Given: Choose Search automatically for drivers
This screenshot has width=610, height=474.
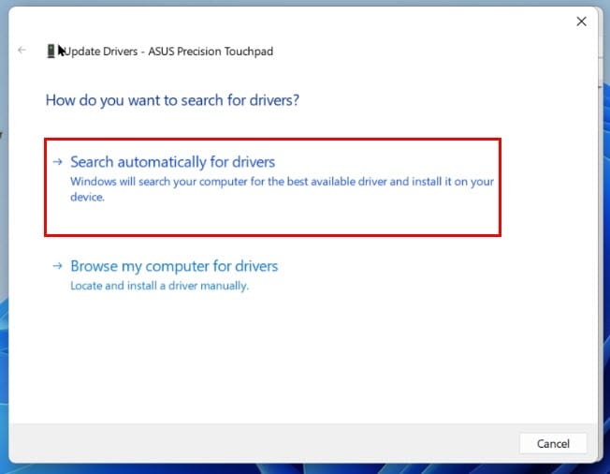Looking at the screenshot, I should tap(272, 187).
